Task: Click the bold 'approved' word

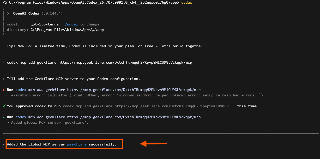Action: 24,106
